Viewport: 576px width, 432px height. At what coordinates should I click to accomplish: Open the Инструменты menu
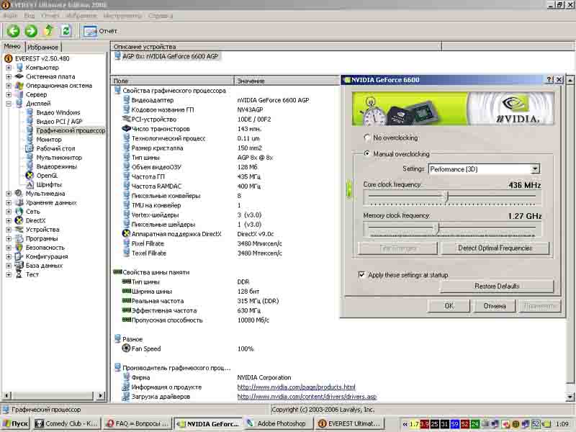point(122,15)
